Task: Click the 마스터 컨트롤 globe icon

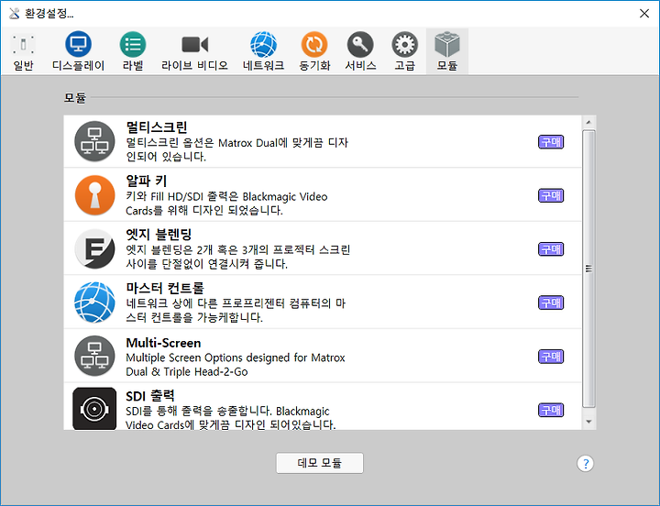Action: (x=94, y=302)
